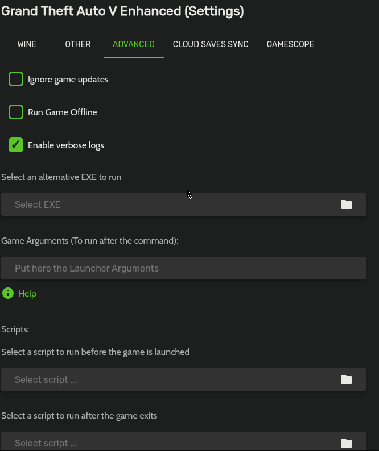Tick the Run Game Offline checkbox

(x=16, y=112)
